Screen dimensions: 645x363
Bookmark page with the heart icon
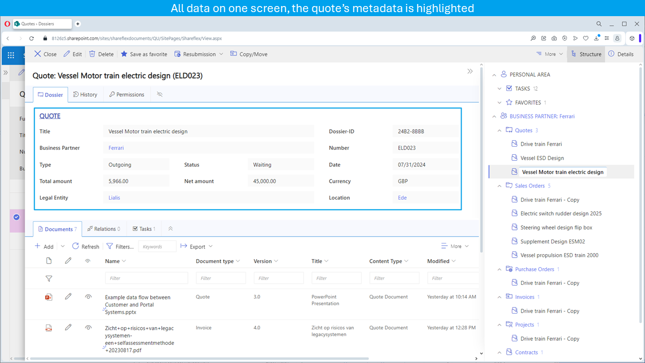(x=586, y=38)
